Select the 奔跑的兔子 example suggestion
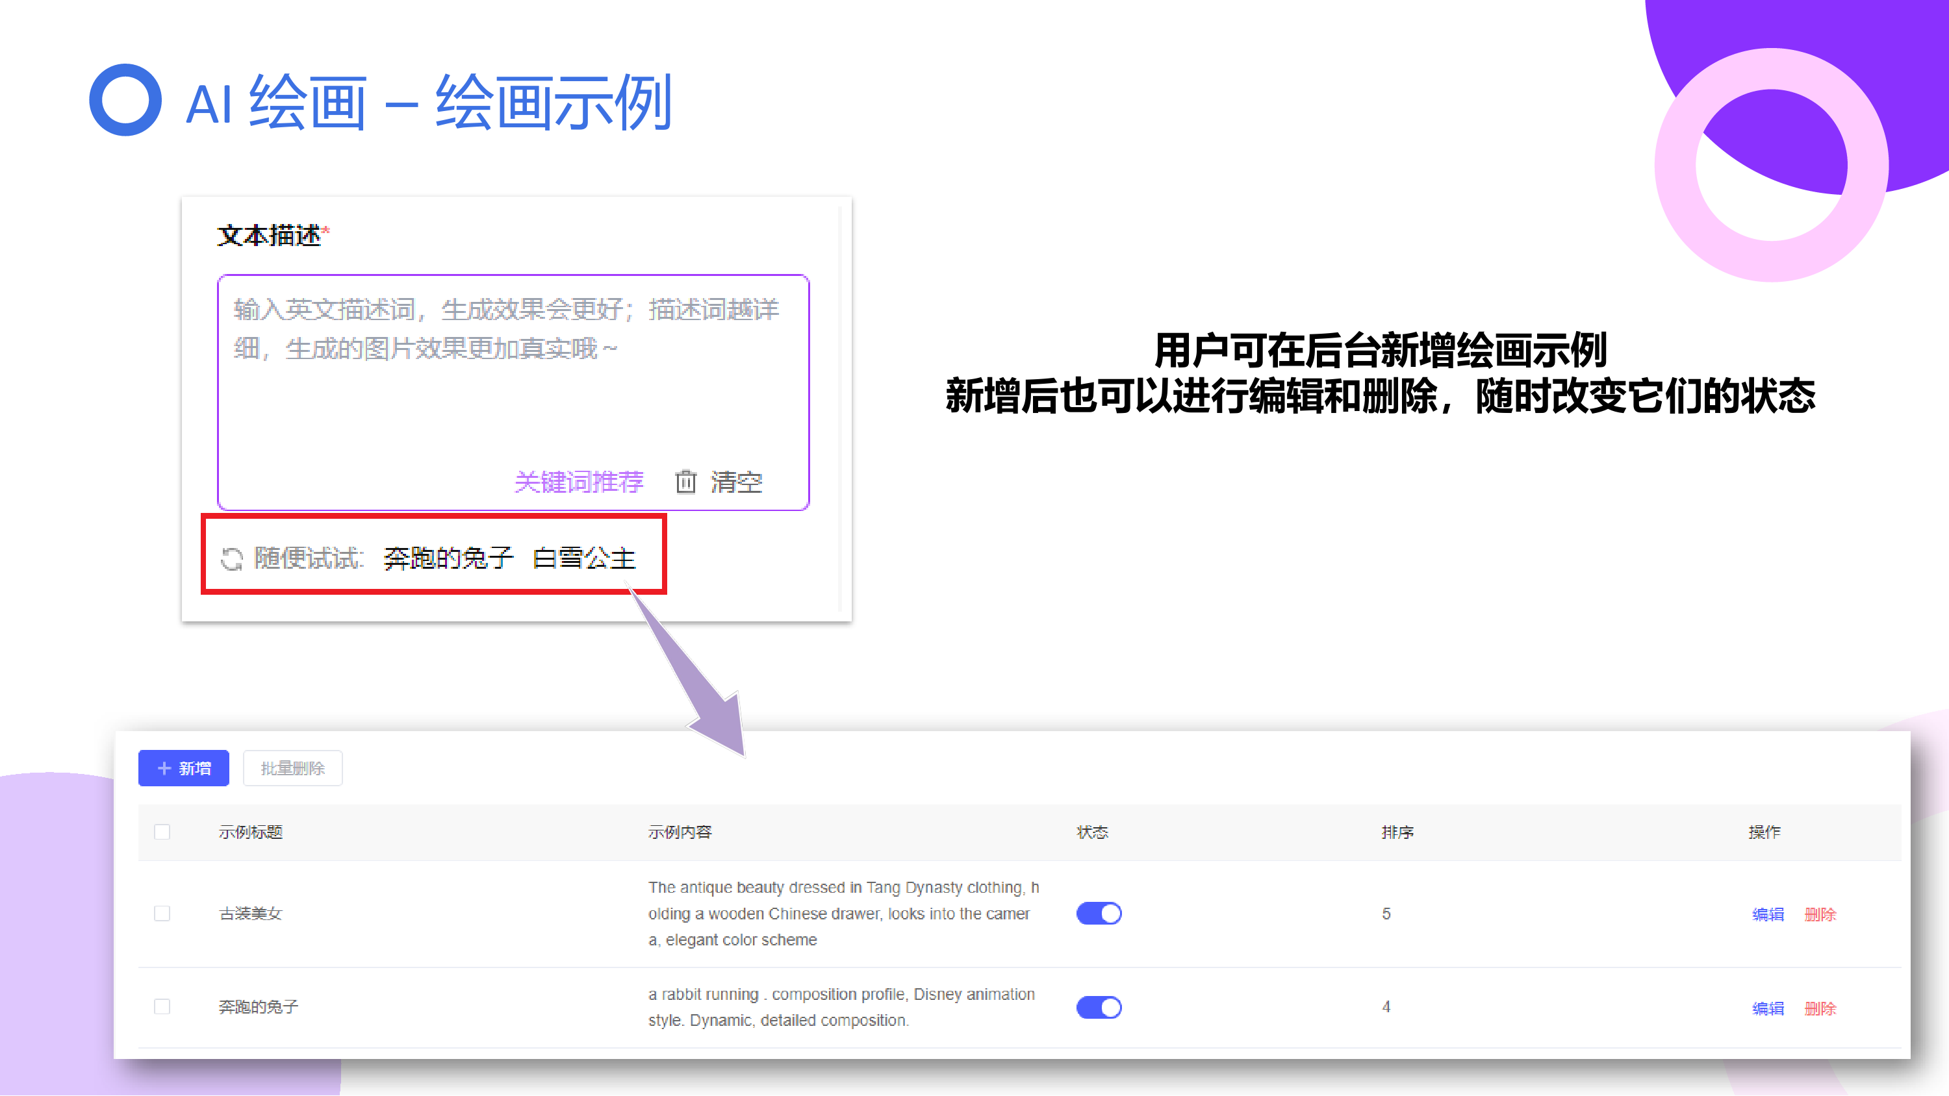The image size is (1949, 1096). [x=448, y=559]
